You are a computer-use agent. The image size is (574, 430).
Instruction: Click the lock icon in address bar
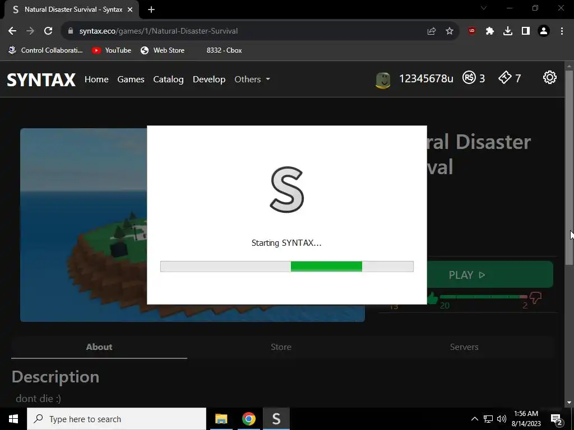(71, 31)
